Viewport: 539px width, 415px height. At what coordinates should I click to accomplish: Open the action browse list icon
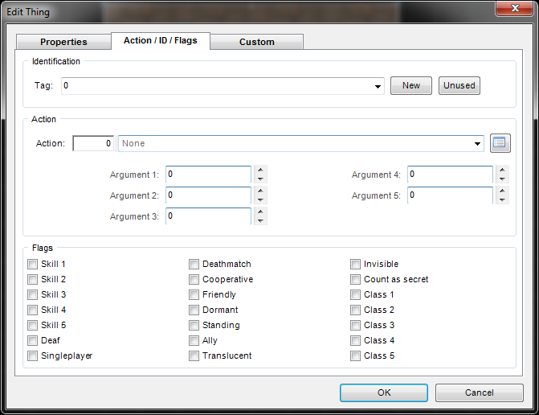(500, 143)
